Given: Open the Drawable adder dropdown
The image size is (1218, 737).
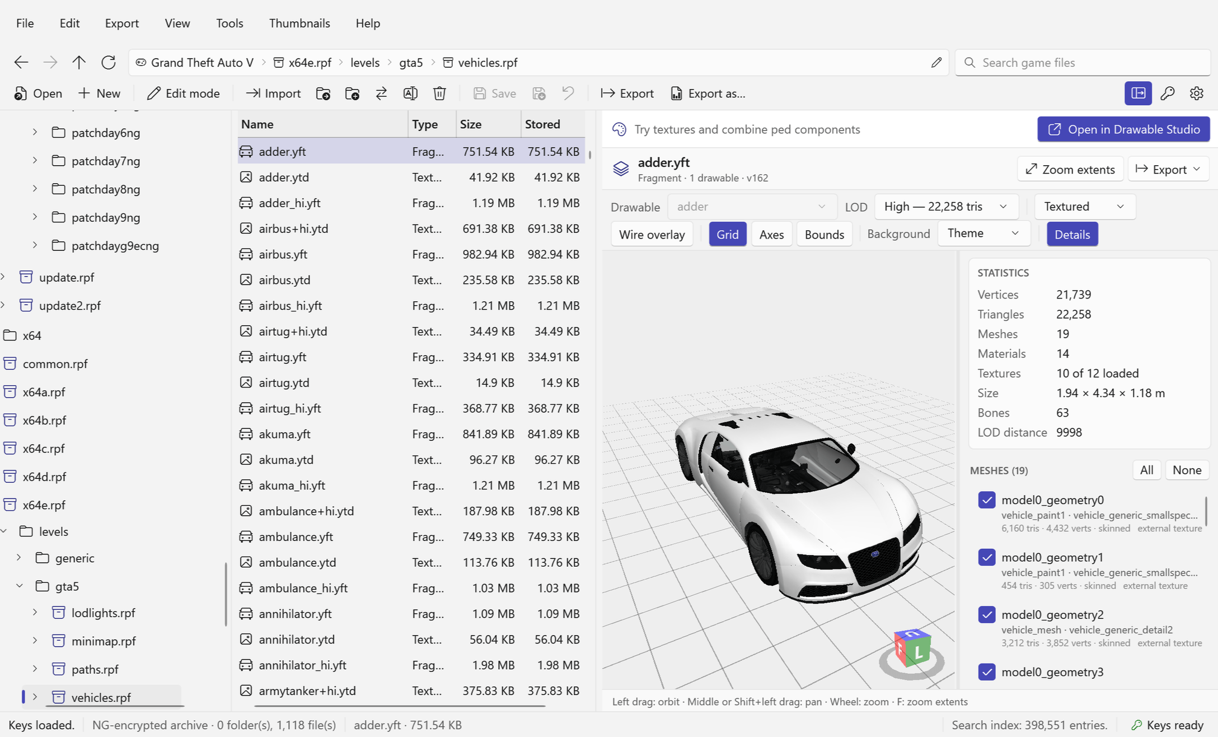Looking at the screenshot, I should click(752, 207).
